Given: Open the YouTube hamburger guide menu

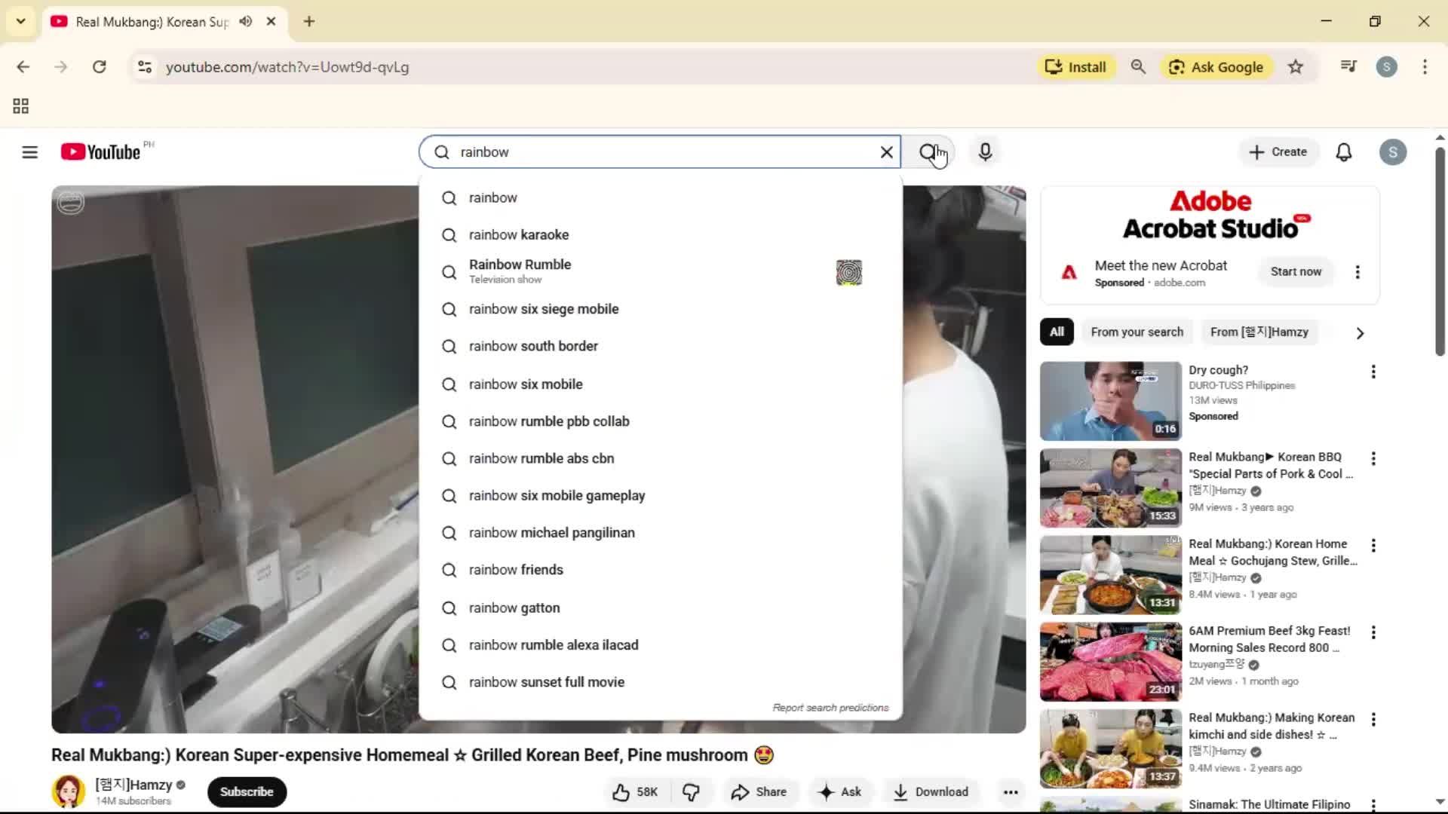Looking at the screenshot, I should 29,151.
